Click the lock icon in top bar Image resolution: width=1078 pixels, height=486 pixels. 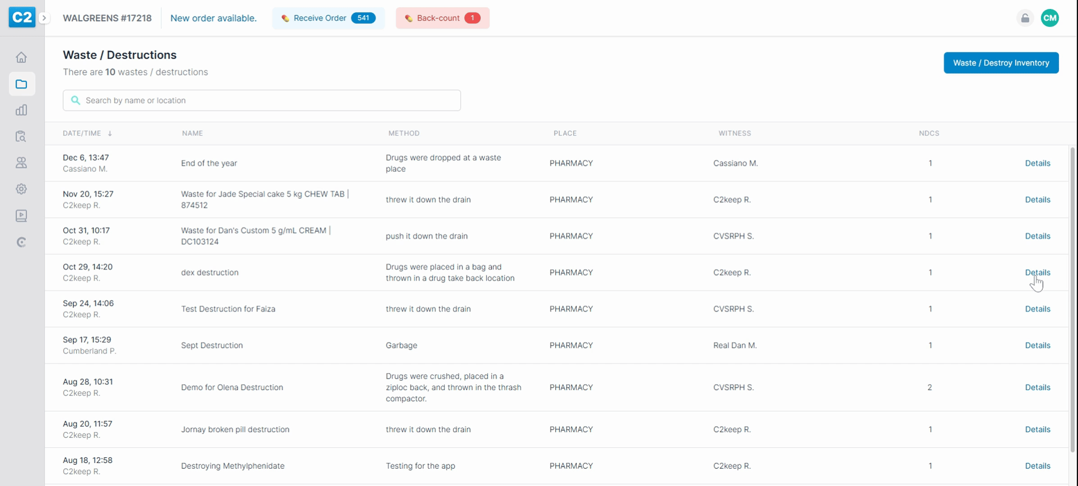[1025, 18]
